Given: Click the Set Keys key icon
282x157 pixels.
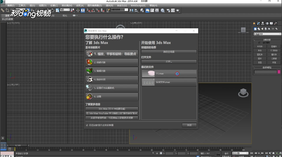Looking at the screenshot, I should [x=218, y=154].
